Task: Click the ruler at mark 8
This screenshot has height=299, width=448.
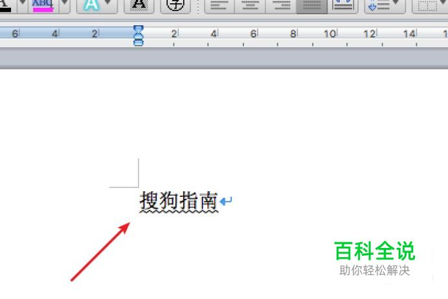Action: tap(293, 34)
